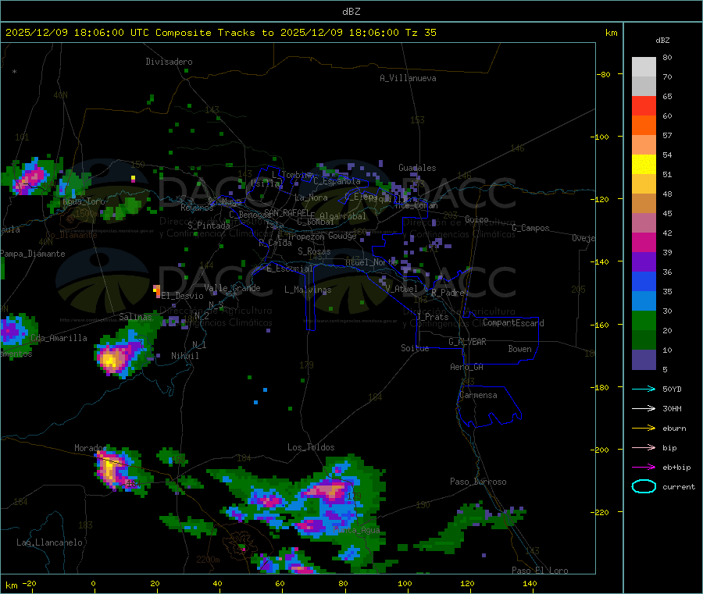Click the yellow-core storm cell near Nihuil
This screenshot has height=594, width=703.
click(x=110, y=359)
